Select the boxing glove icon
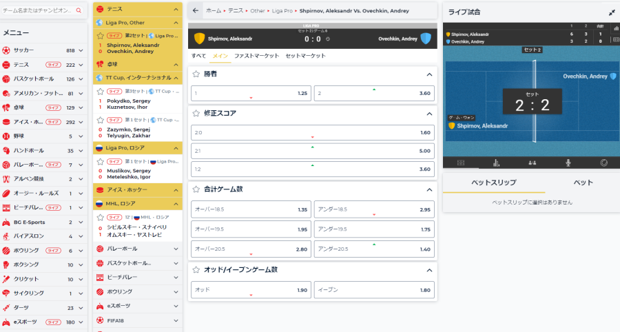 (6, 264)
